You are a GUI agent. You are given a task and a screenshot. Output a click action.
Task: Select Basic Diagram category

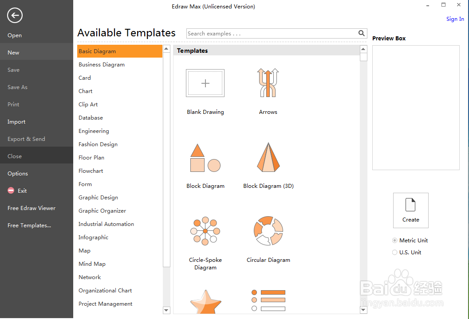[x=120, y=51]
